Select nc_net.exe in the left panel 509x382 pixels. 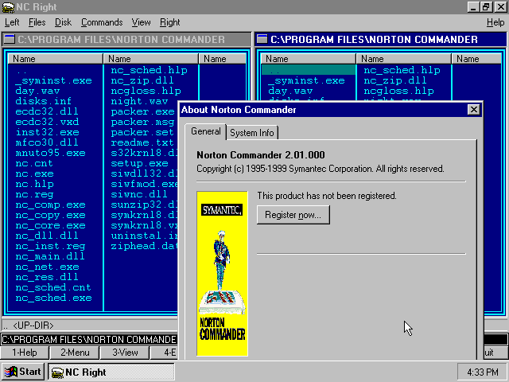[47, 267]
